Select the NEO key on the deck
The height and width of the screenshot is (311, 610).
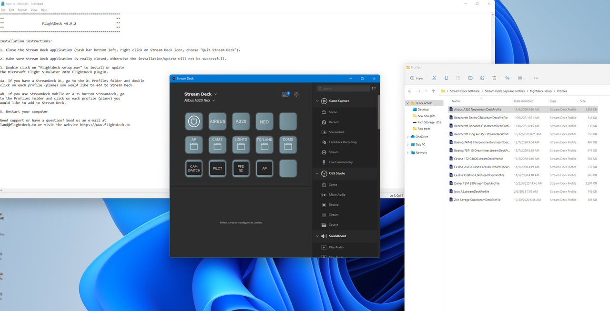point(264,121)
